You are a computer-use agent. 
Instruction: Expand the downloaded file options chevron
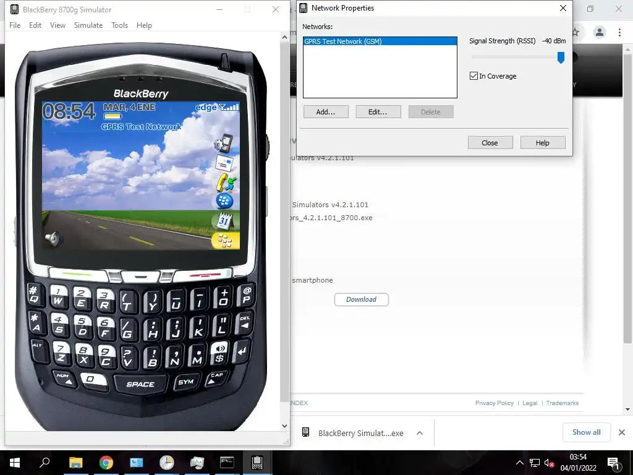point(420,433)
